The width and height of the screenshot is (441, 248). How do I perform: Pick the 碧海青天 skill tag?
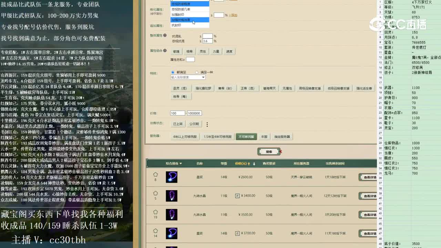tap(269, 89)
